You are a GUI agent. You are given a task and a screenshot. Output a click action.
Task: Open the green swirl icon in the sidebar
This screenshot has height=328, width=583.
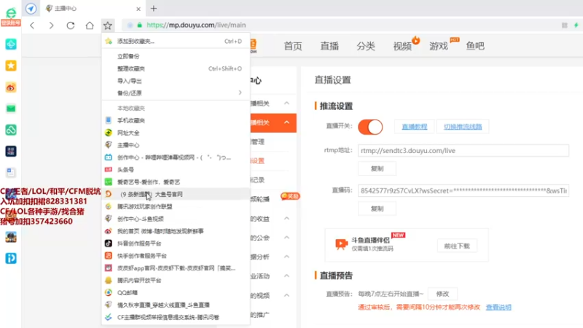point(11,130)
